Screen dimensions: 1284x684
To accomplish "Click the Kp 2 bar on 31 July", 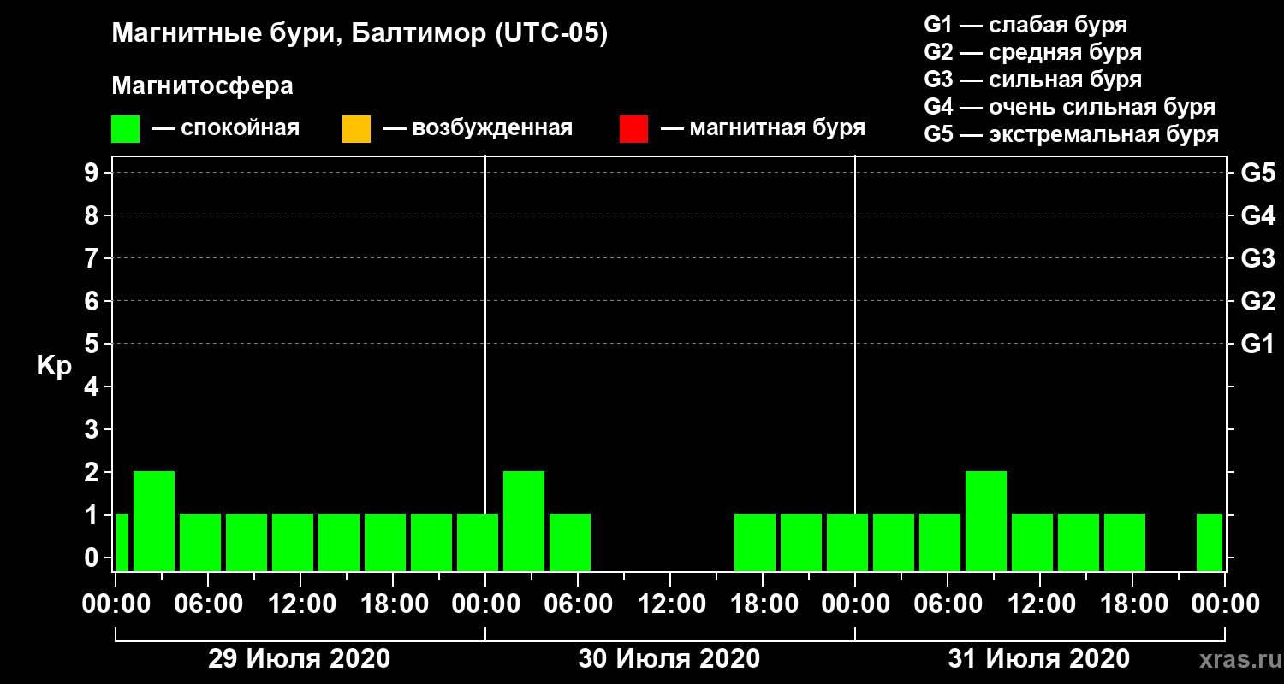I will (986, 521).
